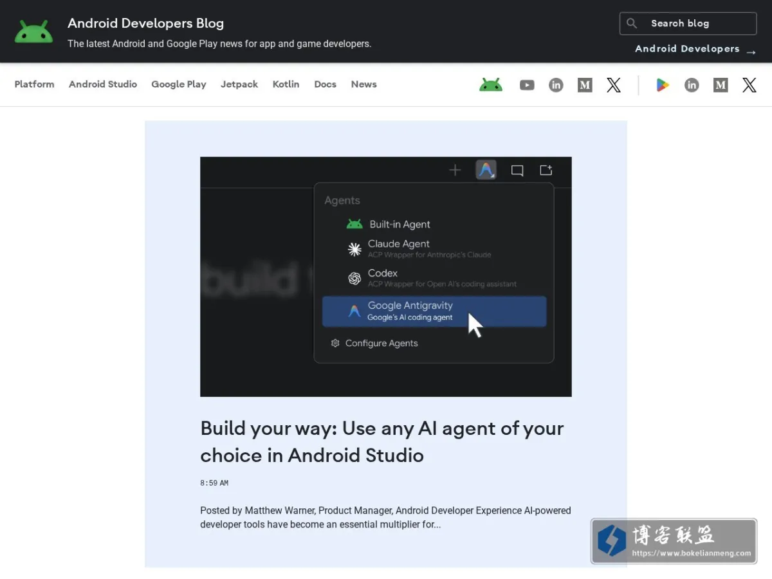Select Google Antigravity in the agents list
The width and height of the screenshot is (772, 579).
pyautogui.click(x=434, y=311)
